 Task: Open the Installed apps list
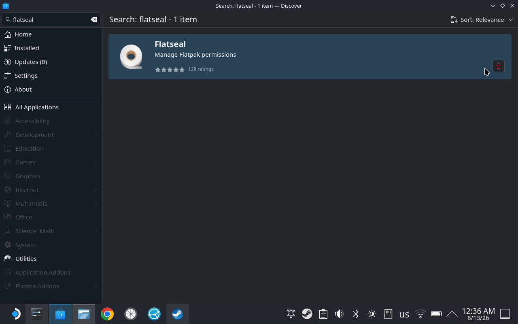coord(51,48)
